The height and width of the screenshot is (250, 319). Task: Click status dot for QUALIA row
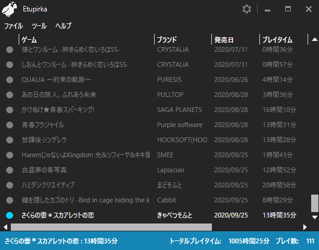[10, 80]
